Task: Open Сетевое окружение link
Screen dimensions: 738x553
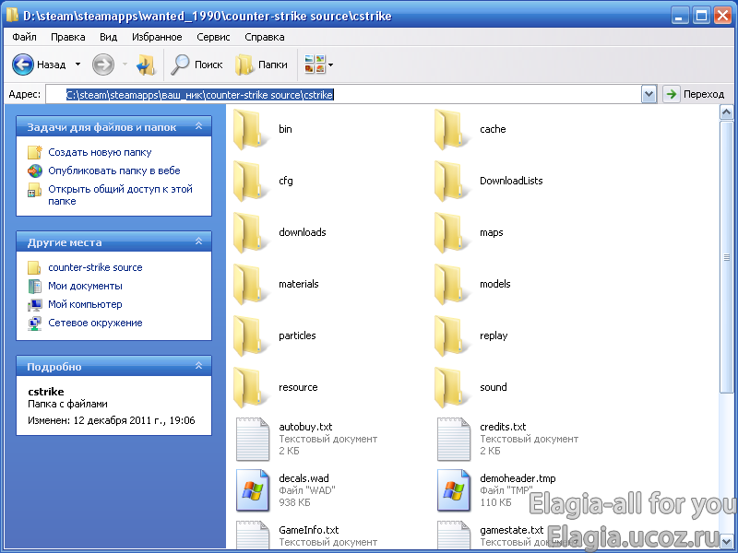Action: point(95,324)
